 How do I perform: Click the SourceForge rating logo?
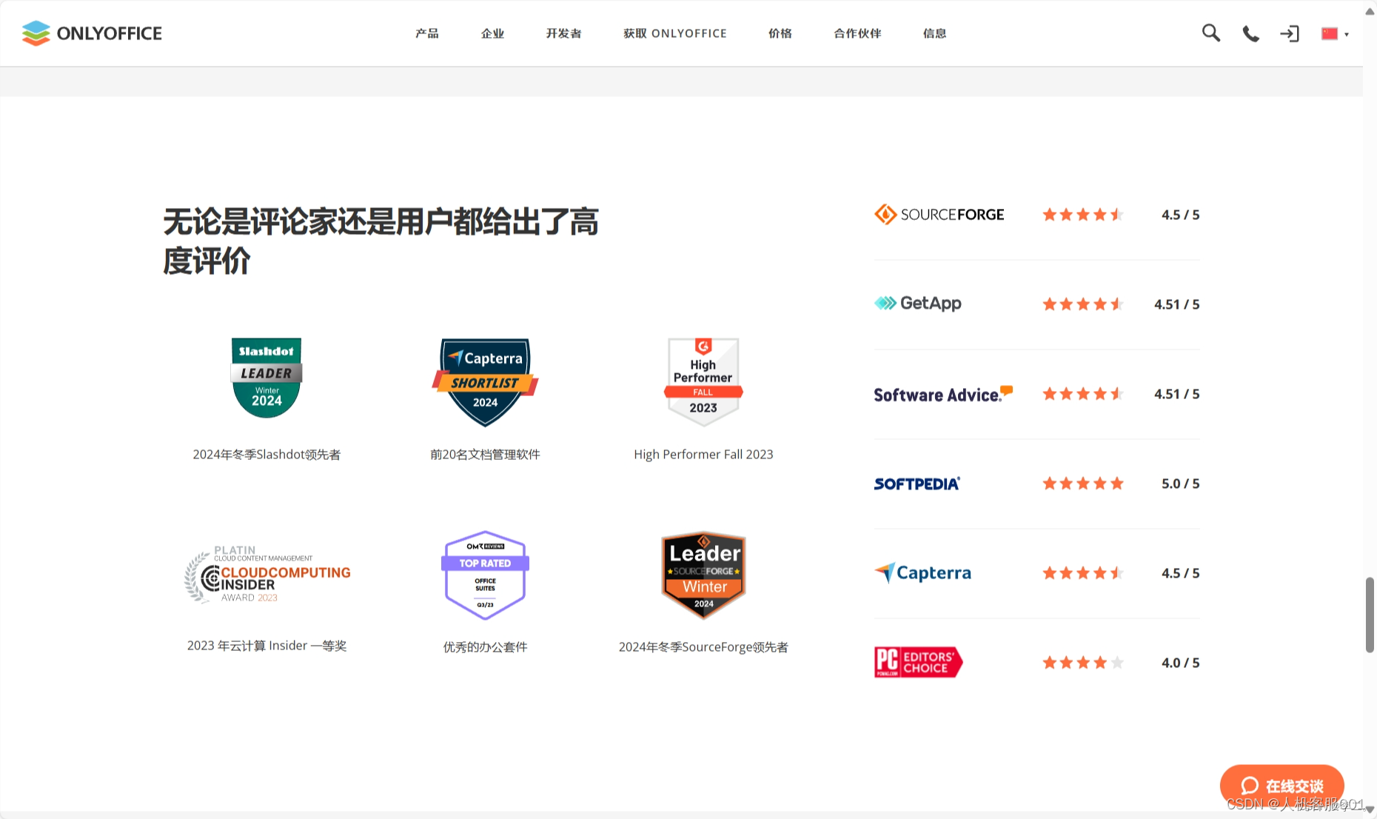click(939, 215)
